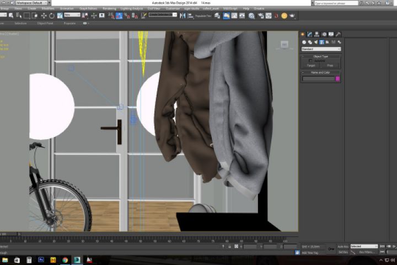Viewport: 397px width, 265px height.
Task: Select the Cameras category icon
Action: pyautogui.click(x=321, y=42)
